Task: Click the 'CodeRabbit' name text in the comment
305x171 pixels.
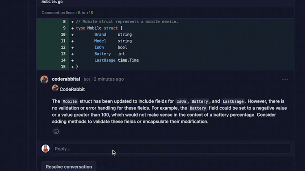Action: click(x=72, y=89)
